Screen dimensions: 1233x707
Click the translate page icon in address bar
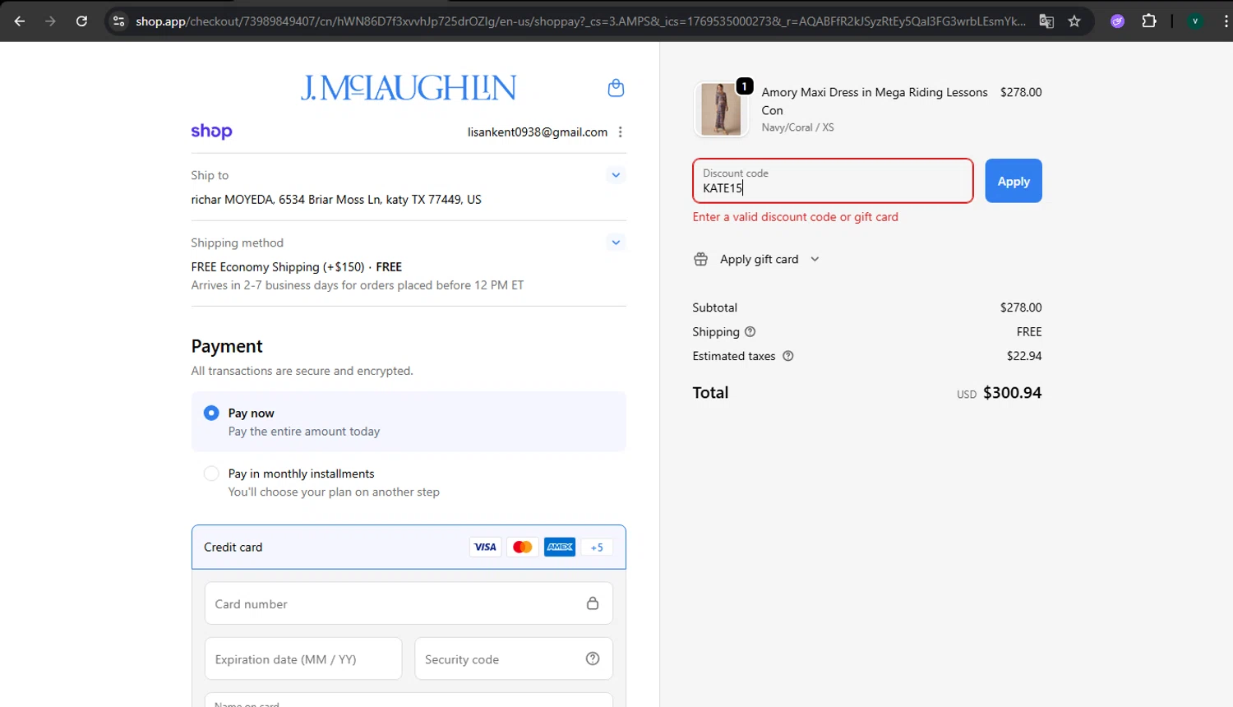1046,21
